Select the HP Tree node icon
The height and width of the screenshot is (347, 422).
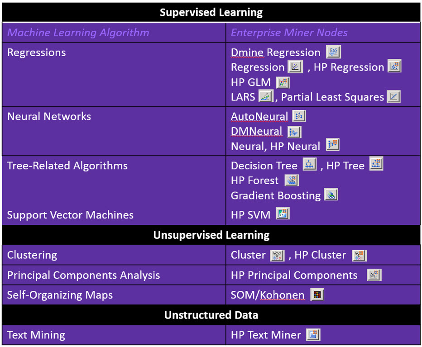pos(376,164)
